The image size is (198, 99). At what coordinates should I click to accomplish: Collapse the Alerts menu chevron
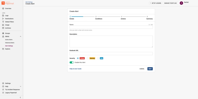click(20, 37)
